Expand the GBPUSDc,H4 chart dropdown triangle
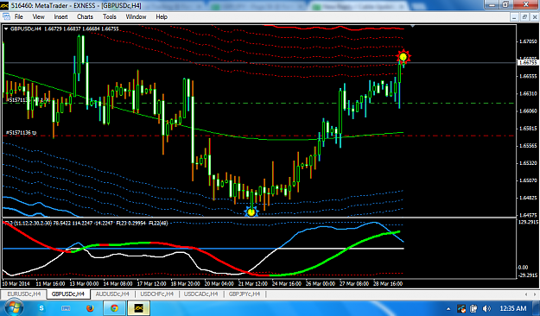This screenshot has height=316, width=540. pos(6,28)
